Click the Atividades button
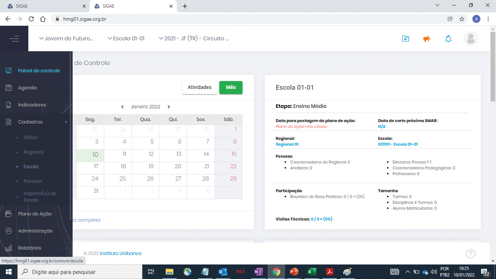 pos(200,88)
